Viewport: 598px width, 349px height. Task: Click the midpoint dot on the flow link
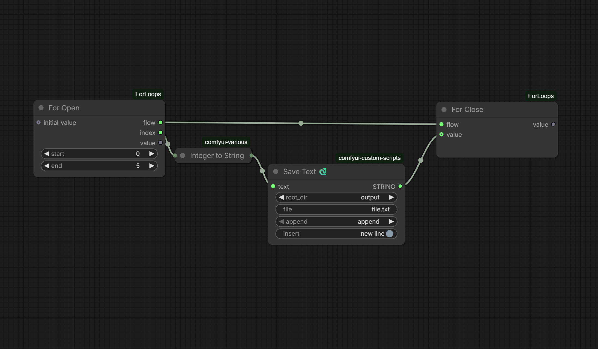pos(301,123)
